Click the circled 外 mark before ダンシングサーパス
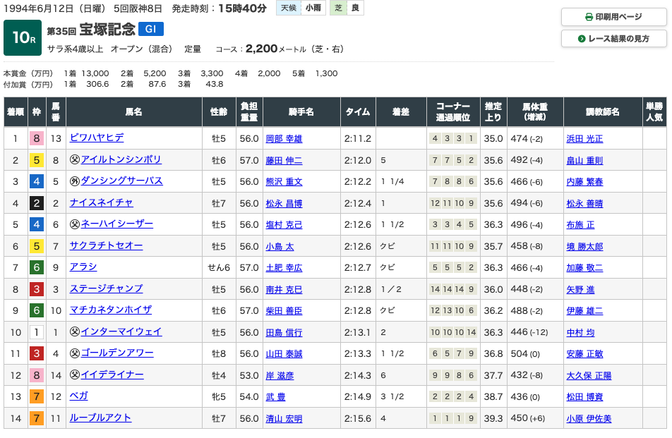 [x=75, y=181]
